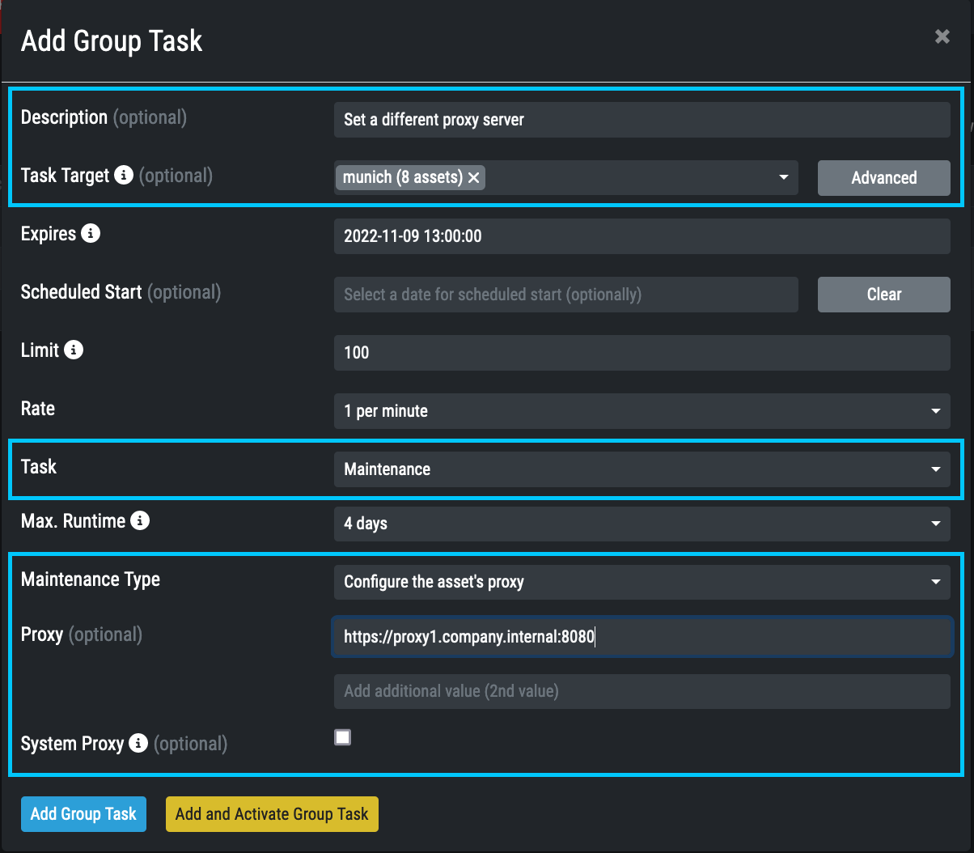This screenshot has width=974, height=853.
Task: Clear the scheduled start date
Action: 883,295
